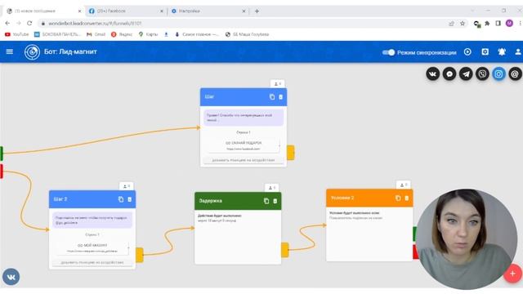Open the notifications bell icon
This screenshot has width=523, height=294.
pyautogui.click(x=502, y=51)
